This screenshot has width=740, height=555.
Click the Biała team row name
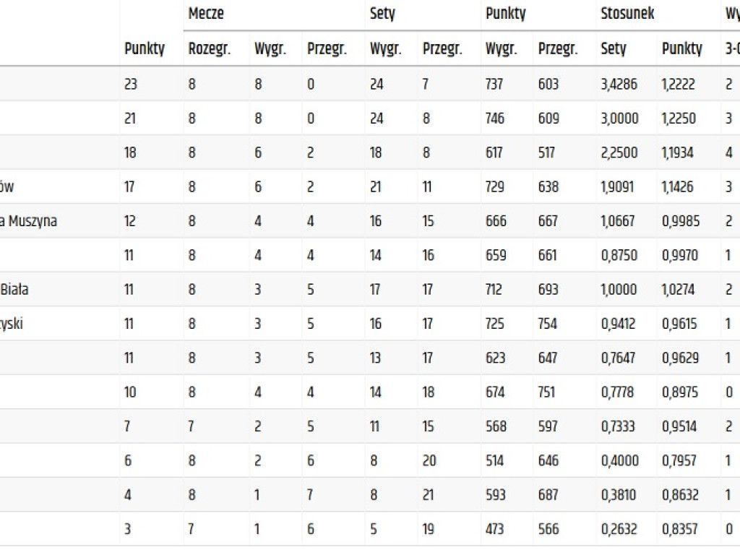click(x=14, y=289)
